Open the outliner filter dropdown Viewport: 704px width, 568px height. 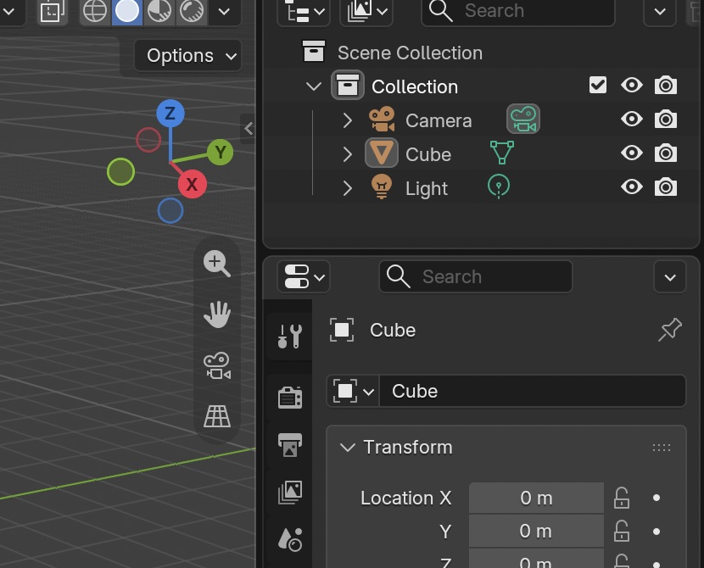click(660, 11)
